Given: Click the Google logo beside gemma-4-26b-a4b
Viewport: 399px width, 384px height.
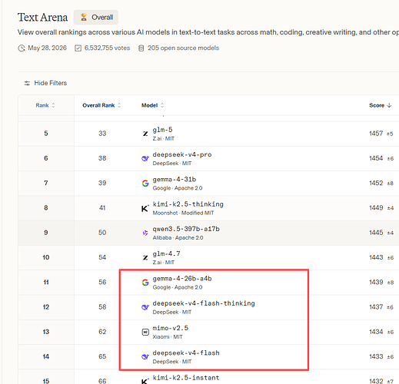Looking at the screenshot, I should click(145, 283).
